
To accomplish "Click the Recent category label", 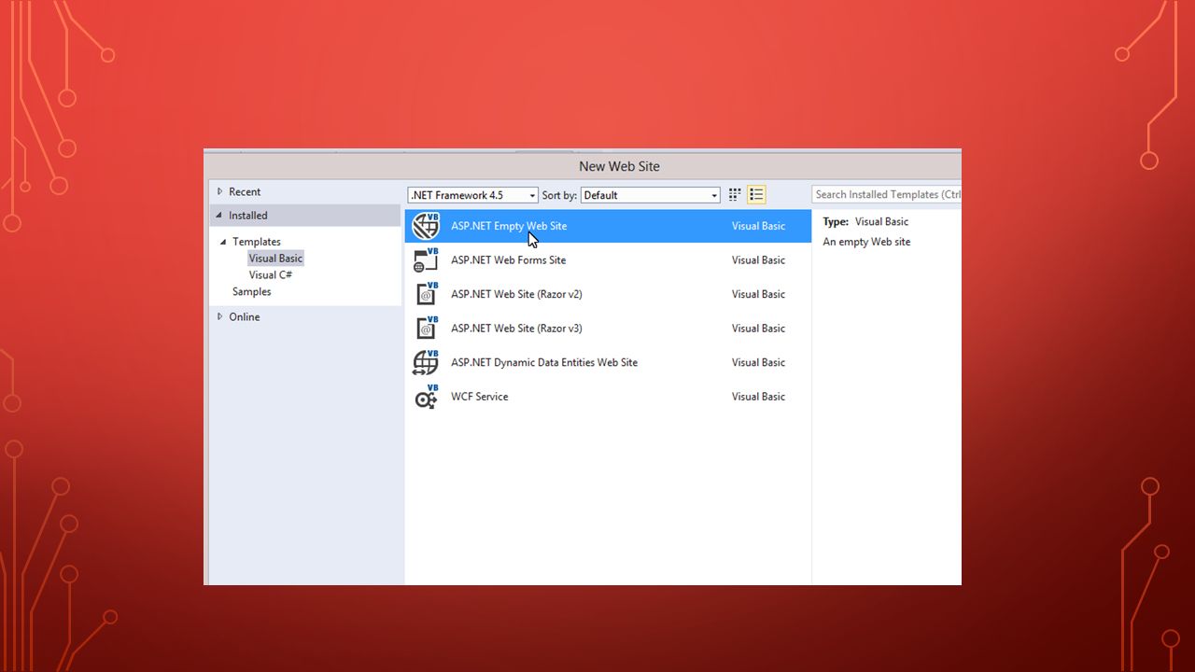I will pos(245,192).
